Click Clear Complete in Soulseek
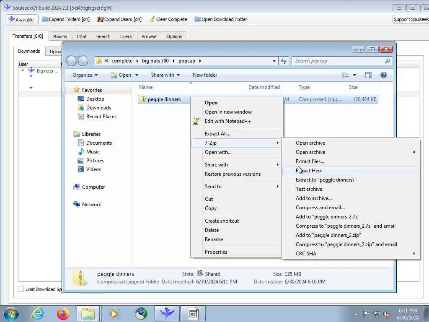Viewport: 429px width, 322px height. [168, 19]
